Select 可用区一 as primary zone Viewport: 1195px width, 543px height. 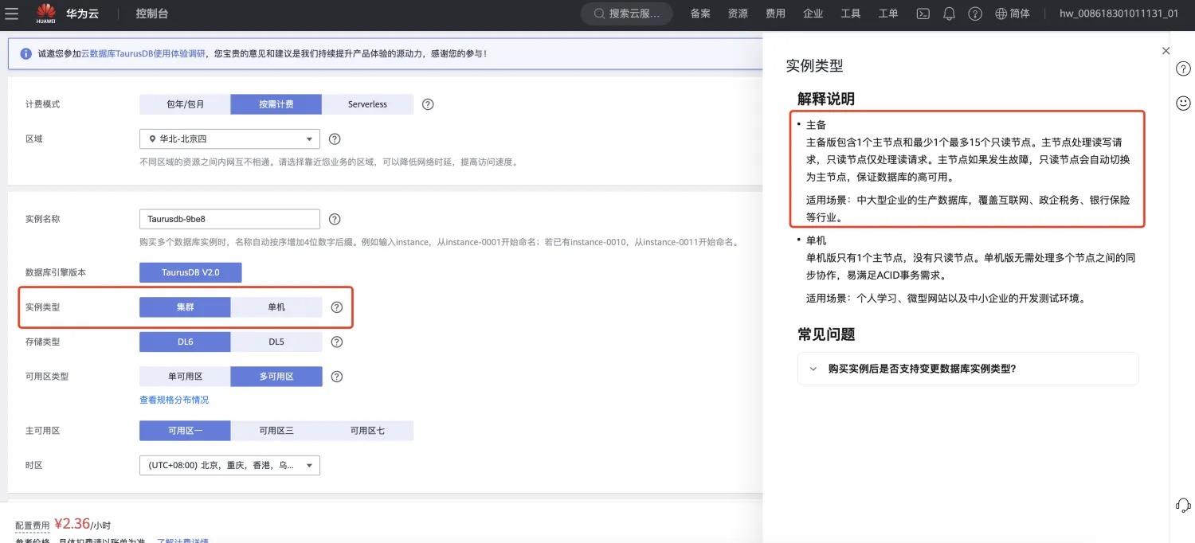pyautogui.click(x=185, y=431)
